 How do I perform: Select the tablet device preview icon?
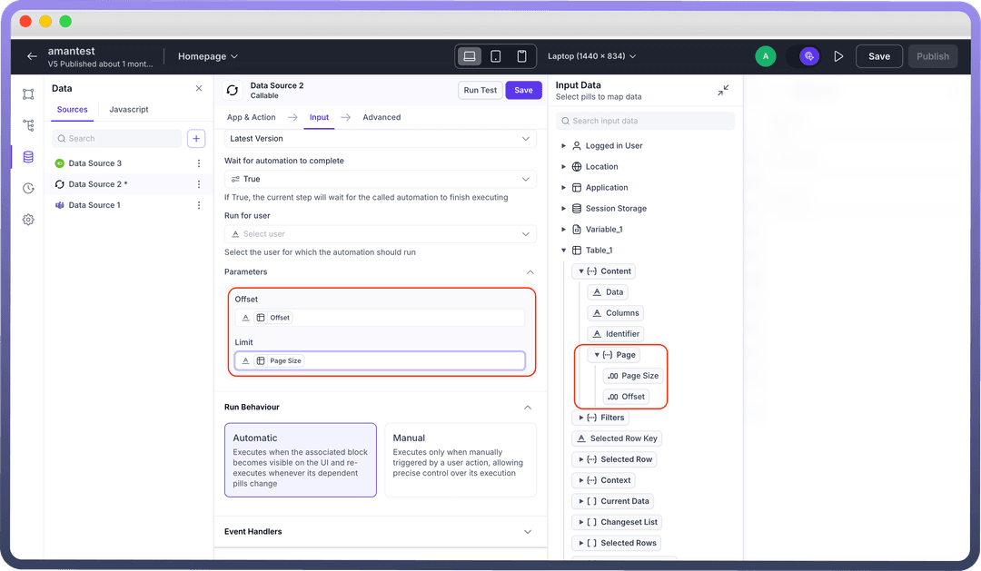click(x=495, y=56)
